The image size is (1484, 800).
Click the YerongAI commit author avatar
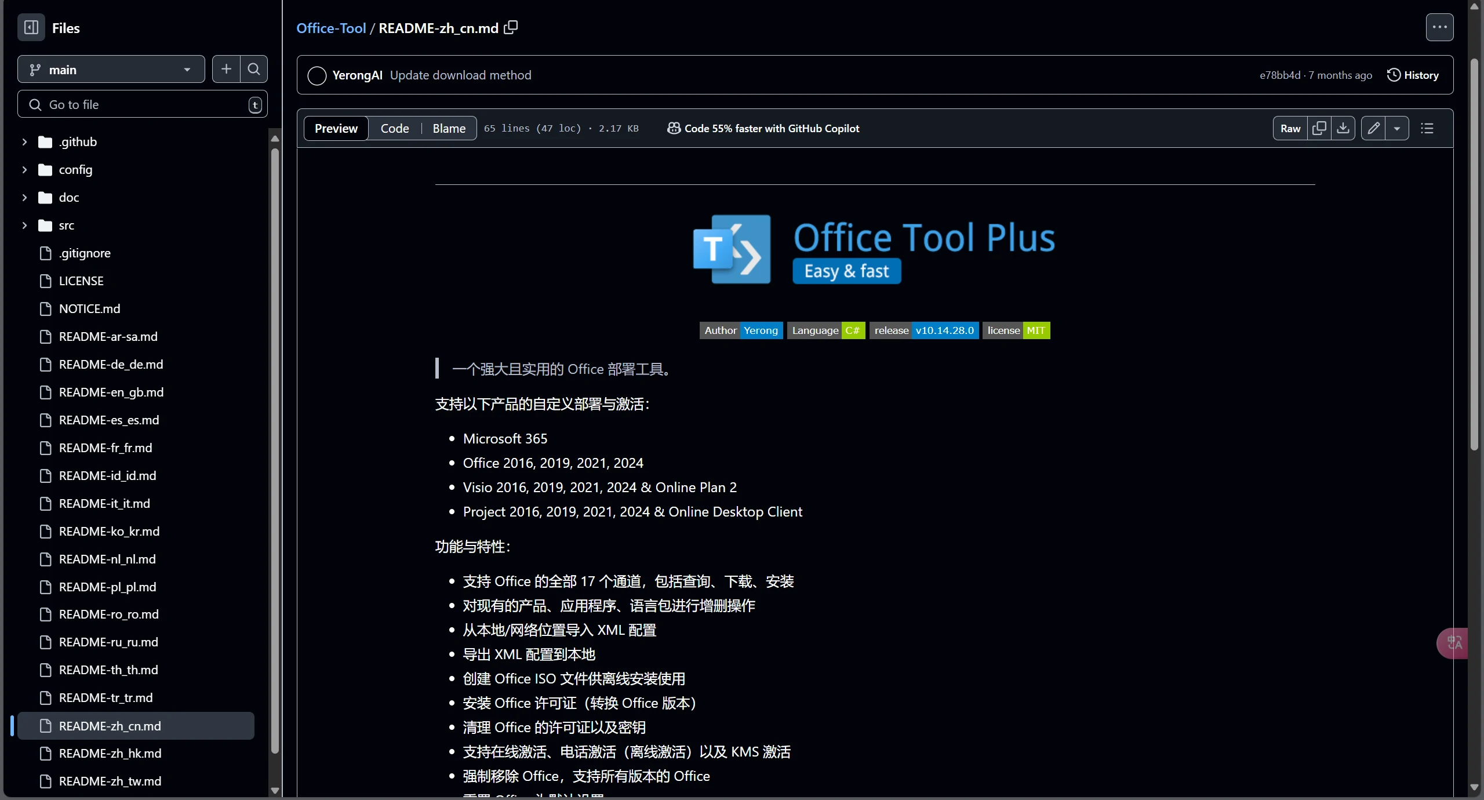point(317,75)
